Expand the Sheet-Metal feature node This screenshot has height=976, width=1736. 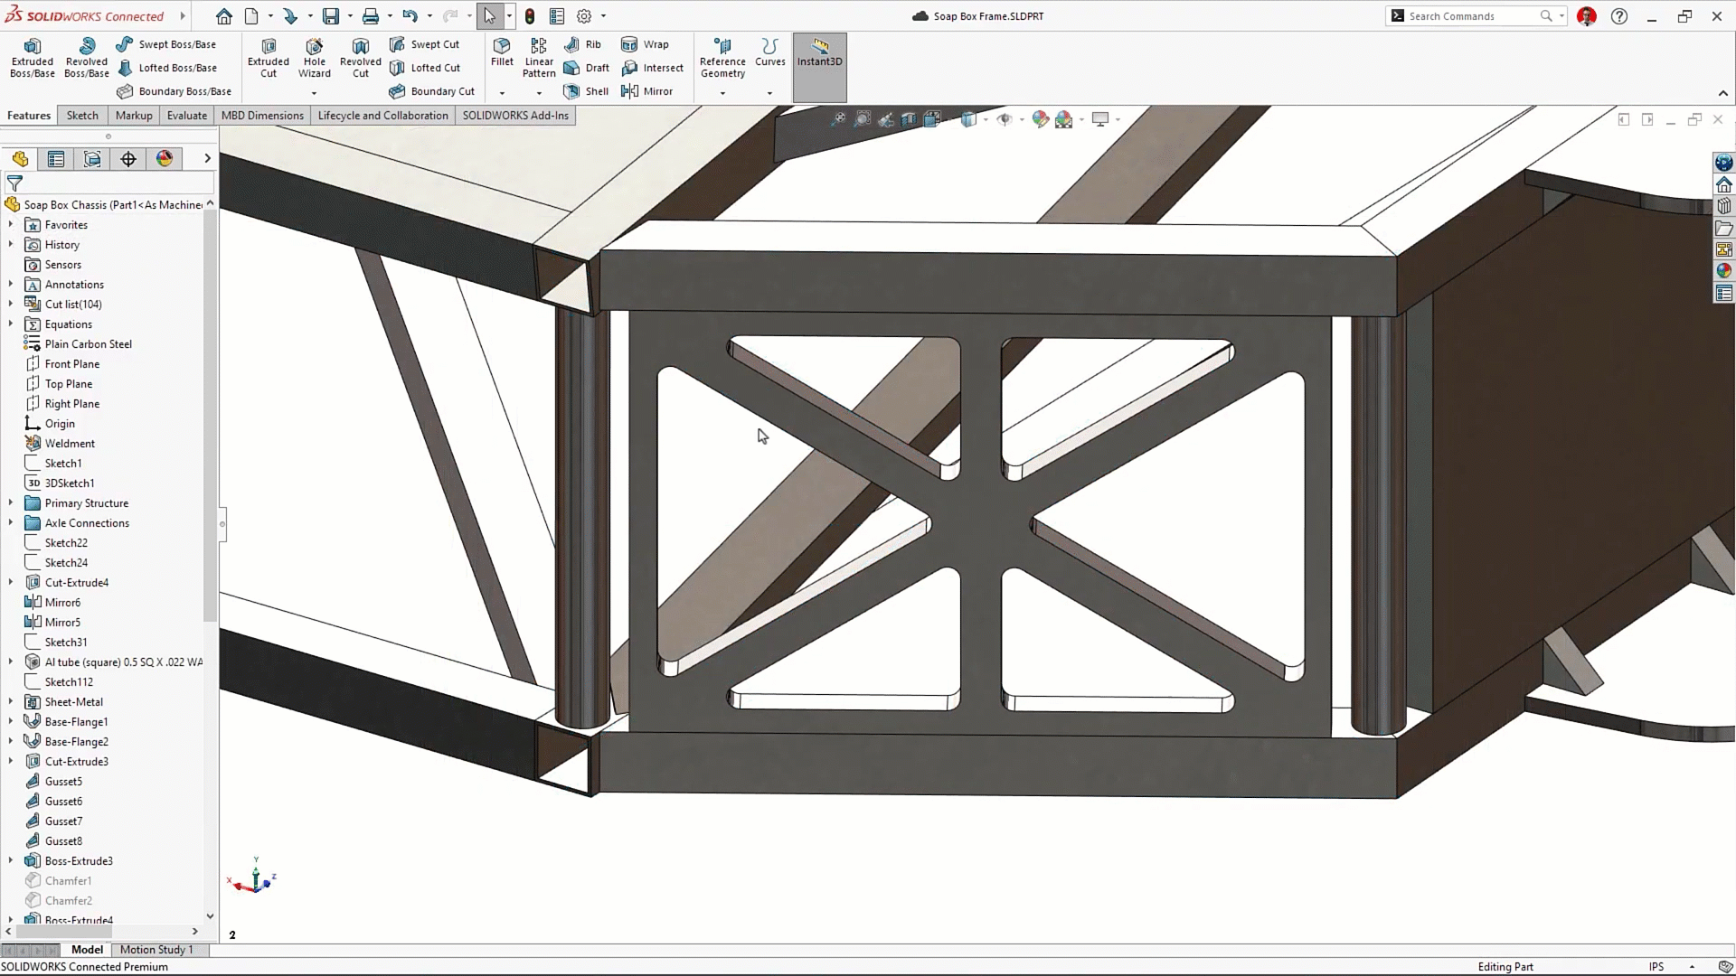(x=11, y=702)
